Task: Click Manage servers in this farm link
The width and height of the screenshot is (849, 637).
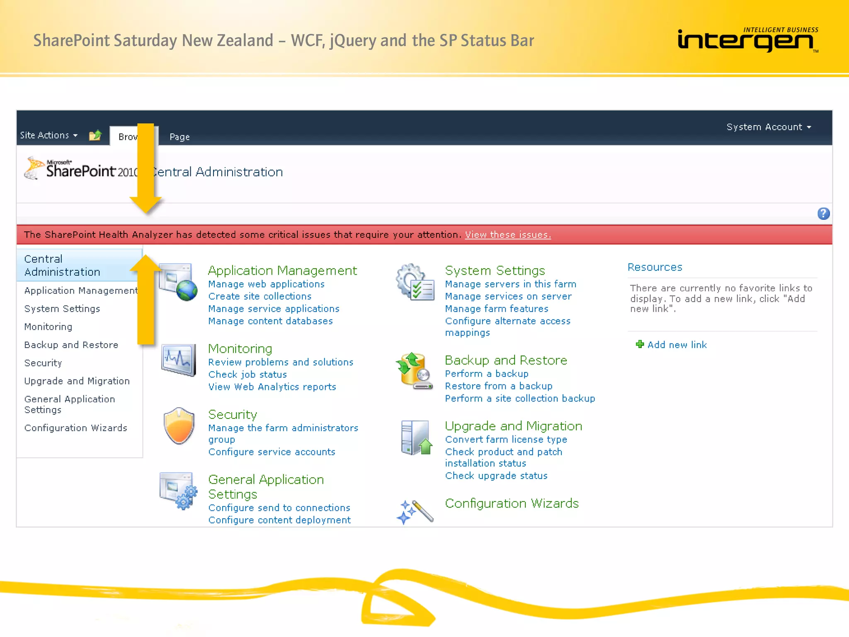Action: [511, 284]
